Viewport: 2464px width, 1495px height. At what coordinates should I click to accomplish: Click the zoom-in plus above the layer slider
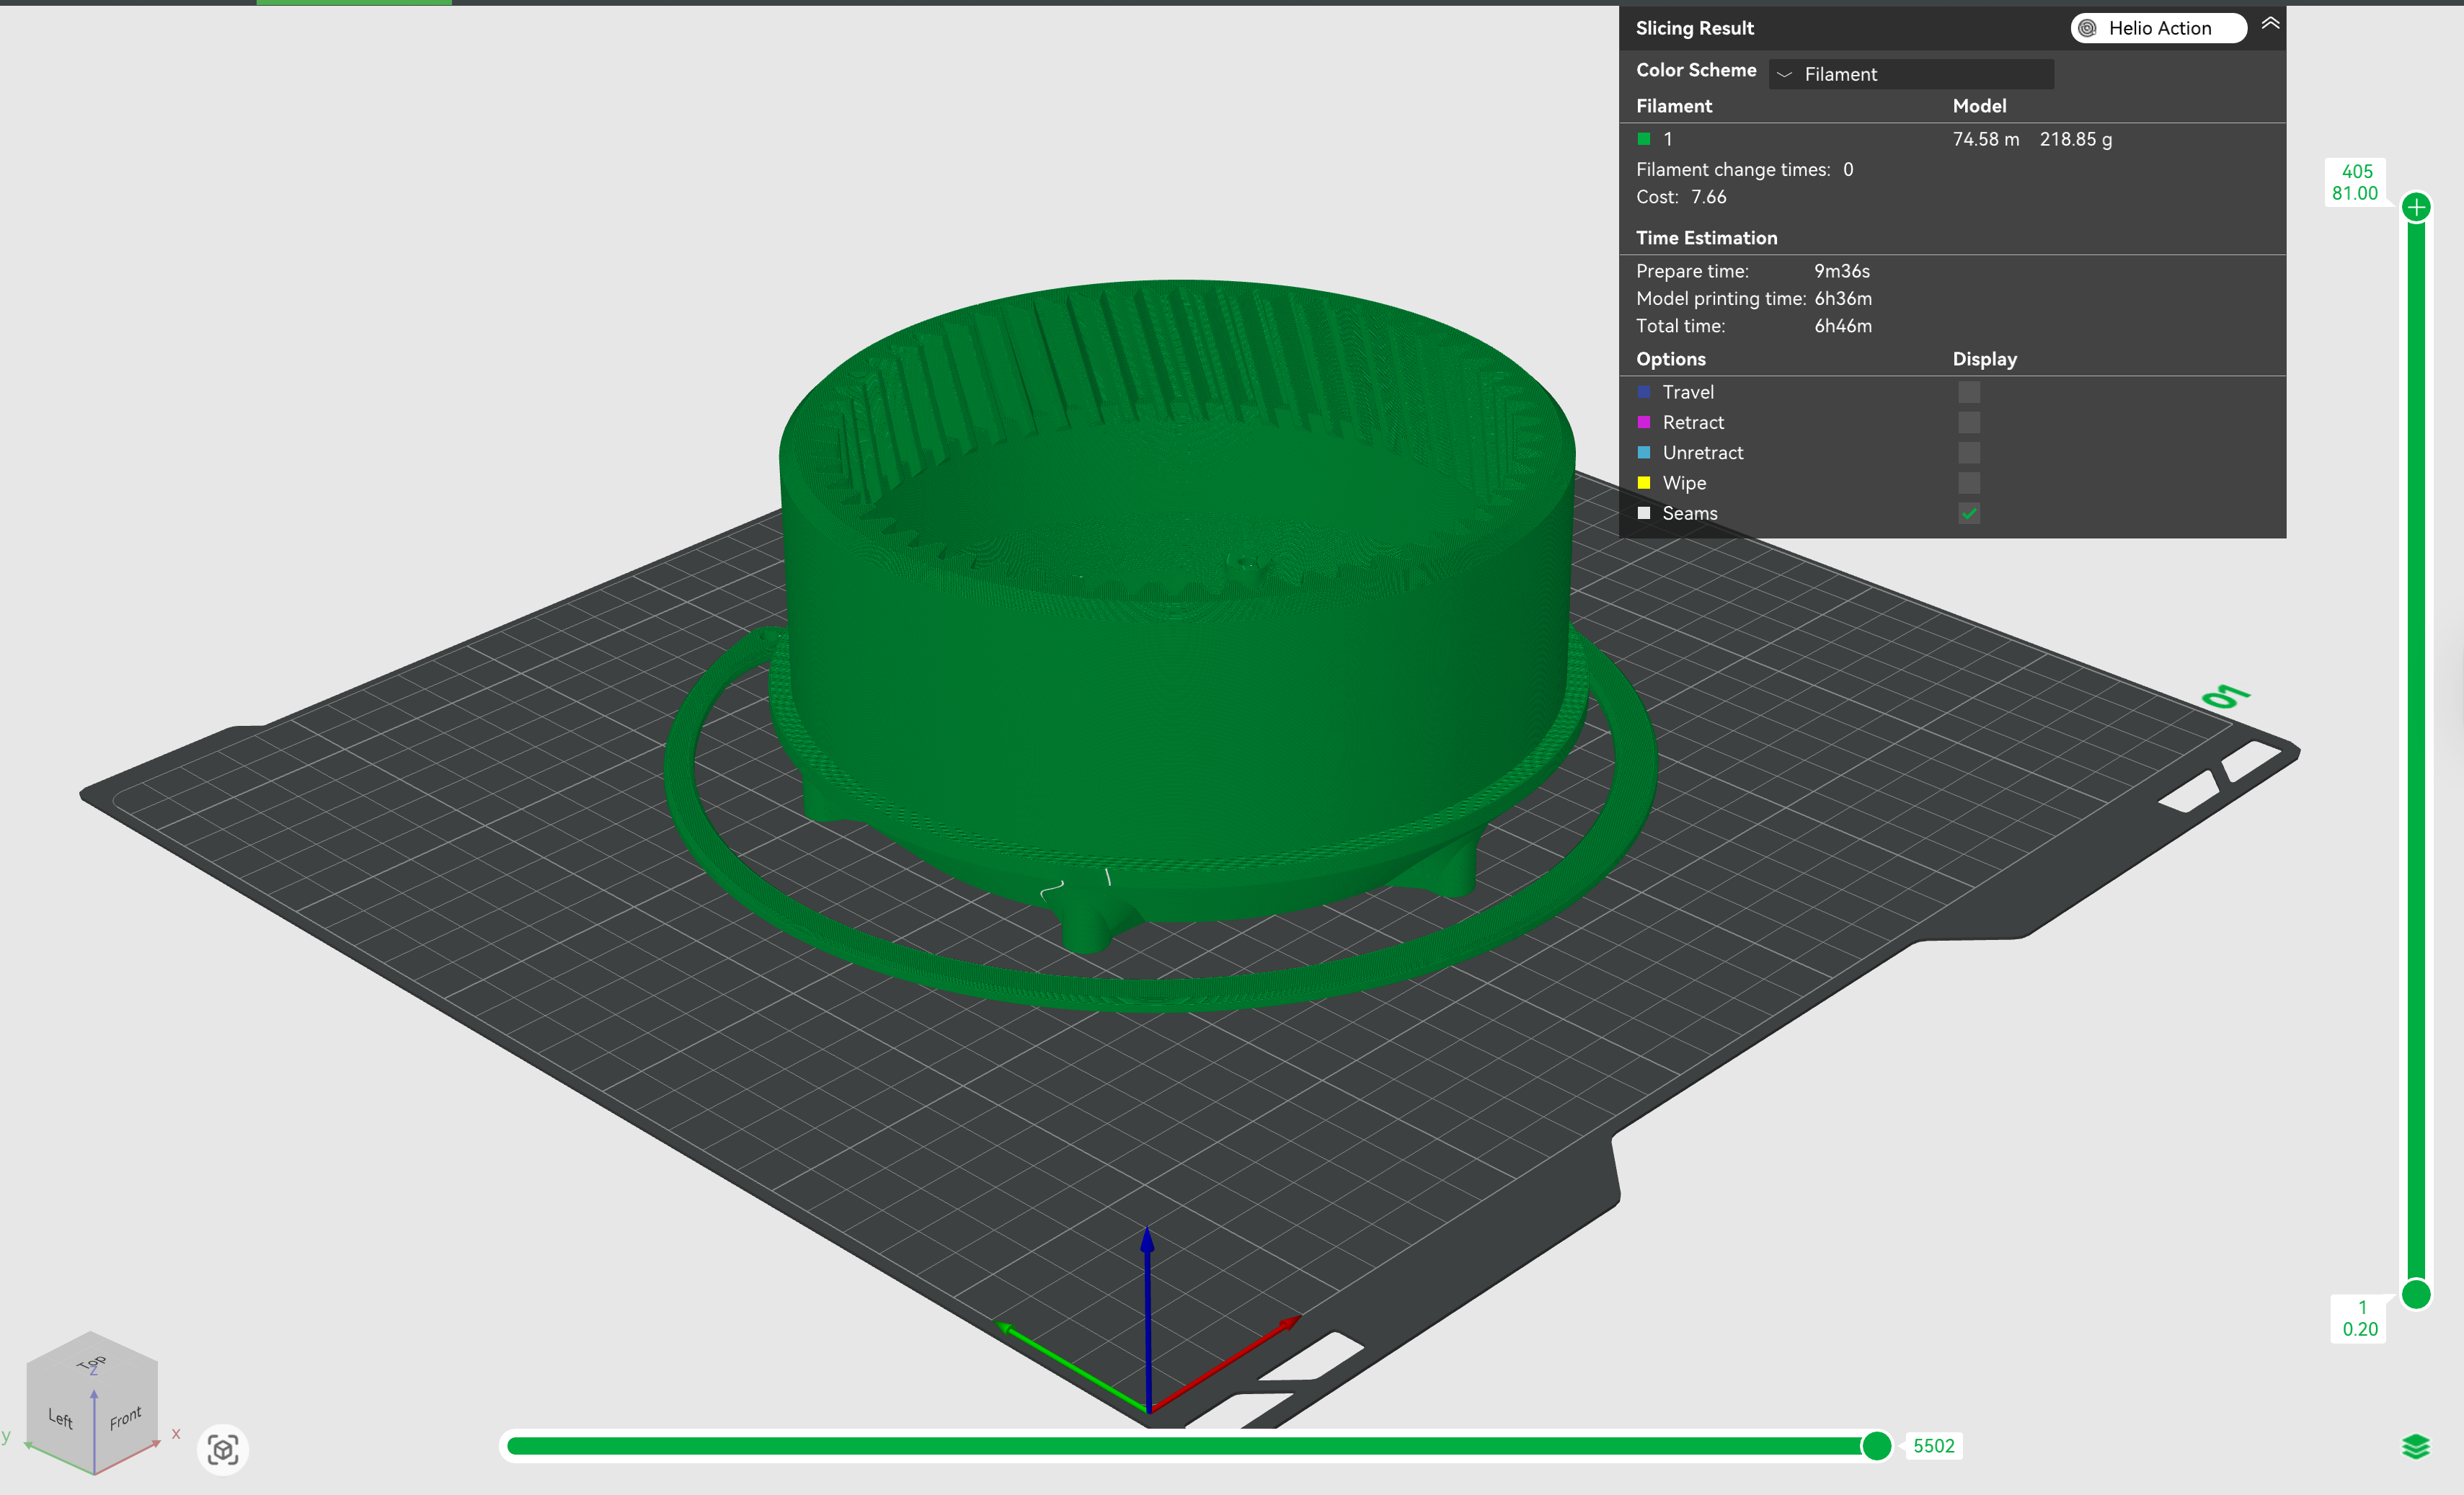coord(2417,206)
